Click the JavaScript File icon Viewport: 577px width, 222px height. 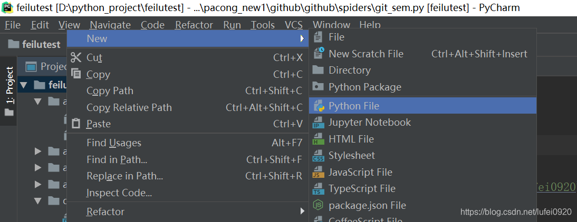click(x=318, y=173)
